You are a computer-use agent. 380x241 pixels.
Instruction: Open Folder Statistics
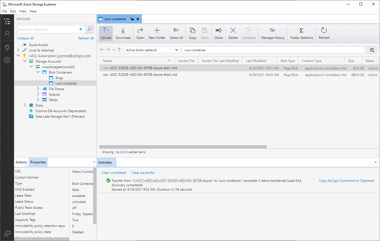coord(301,33)
